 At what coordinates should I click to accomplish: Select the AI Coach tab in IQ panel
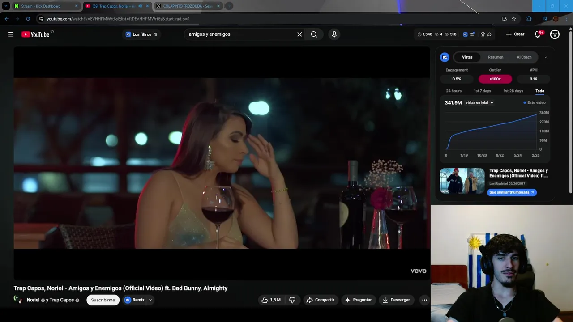tap(524, 57)
